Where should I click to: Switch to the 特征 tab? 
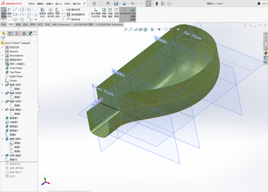click(x=4, y=24)
